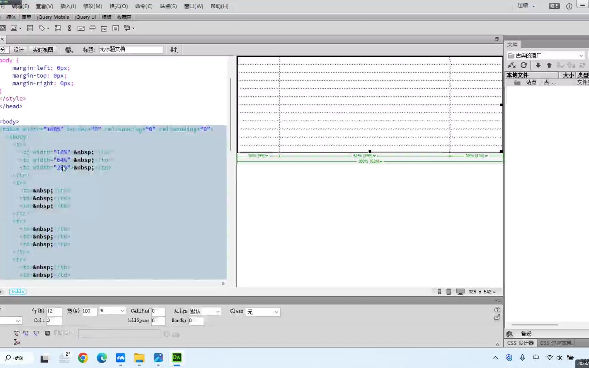The image size is (589, 368).
Task: Click the 宽(W) width input field
Action: (89, 311)
